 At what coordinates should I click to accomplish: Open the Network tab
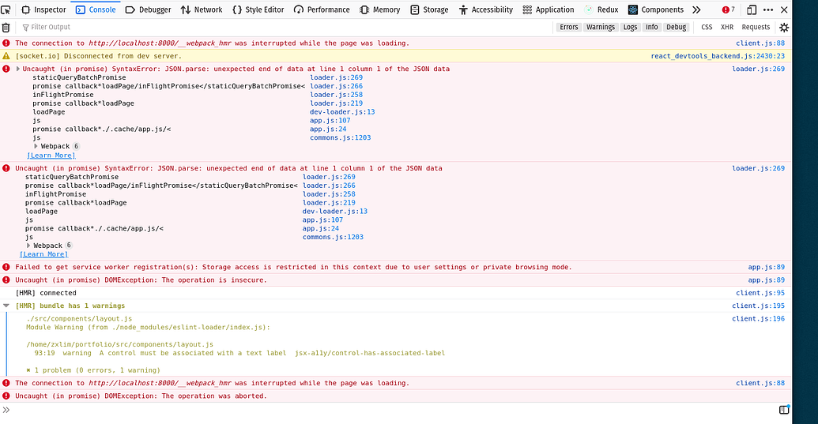(202, 9)
